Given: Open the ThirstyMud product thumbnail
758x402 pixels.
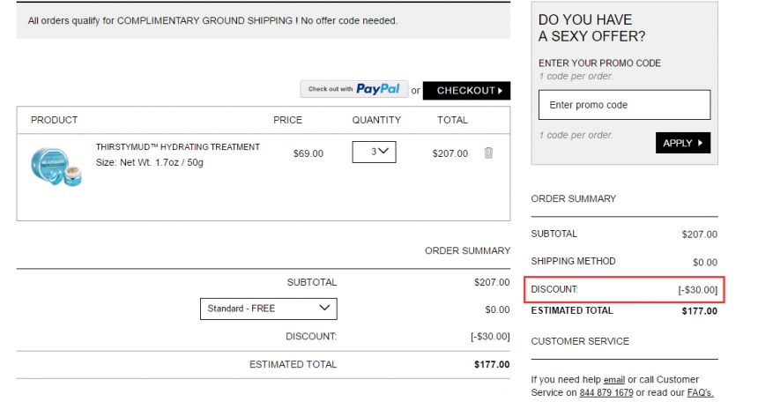Looking at the screenshot, I should [56, 167].
